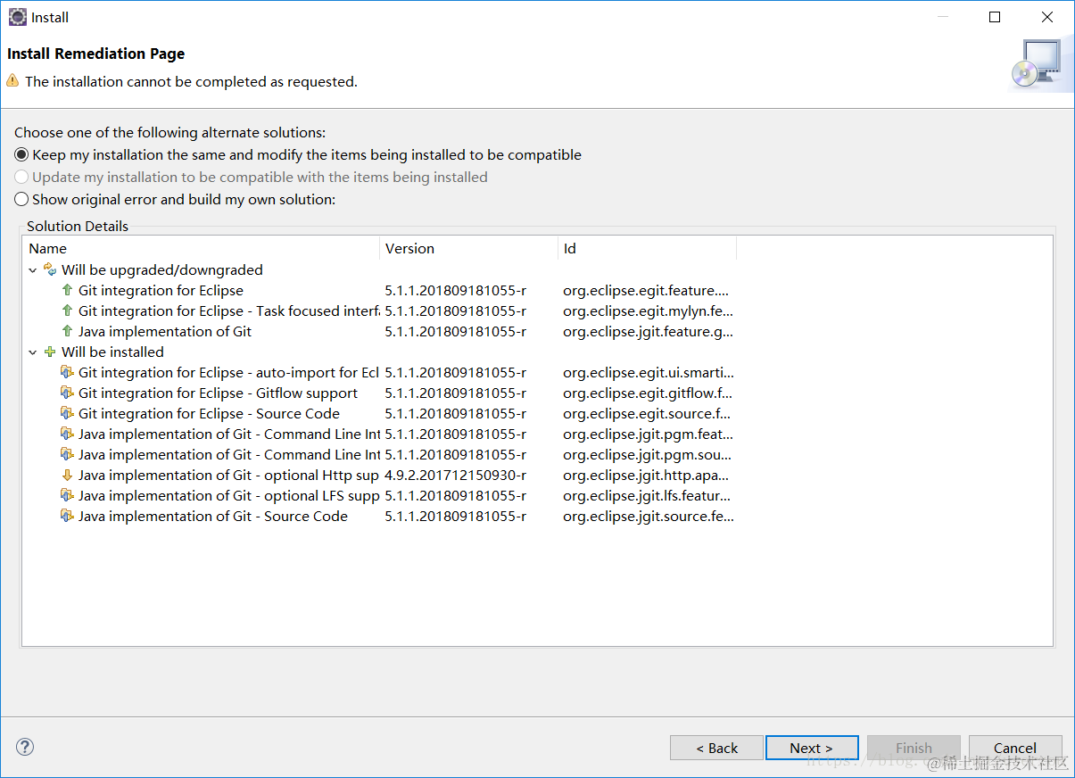Collapse the Will be upgraded/downgraded group
Viewport: 1075px width, 778px height.
coord(33,270)
